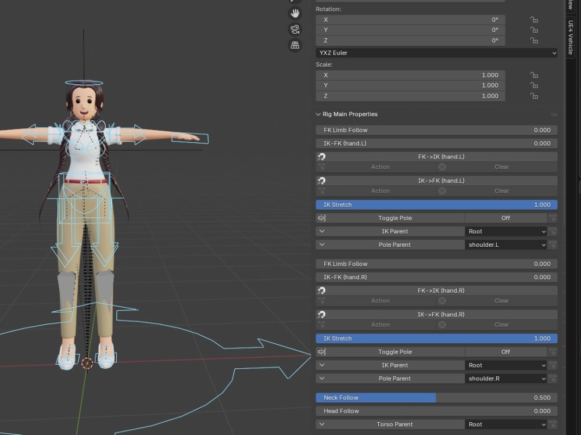Expand the Pole Parent shoulder.R options chevron
581x435 pixels.
pyautogui.click(x=322, y=378)
